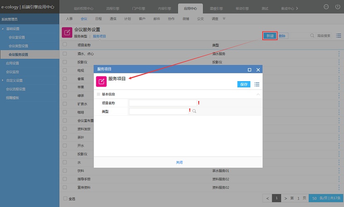Click the search magnifier icon beside 高级搜索
Image resolution: width=344 pixels, height=207 pixels.
click(312, 36)
